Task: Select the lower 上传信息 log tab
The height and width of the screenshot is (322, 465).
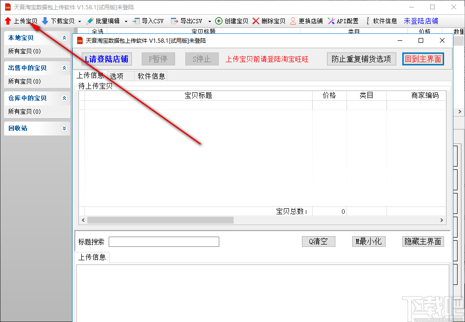Action: pyautogui.click(x=92, y=257)
